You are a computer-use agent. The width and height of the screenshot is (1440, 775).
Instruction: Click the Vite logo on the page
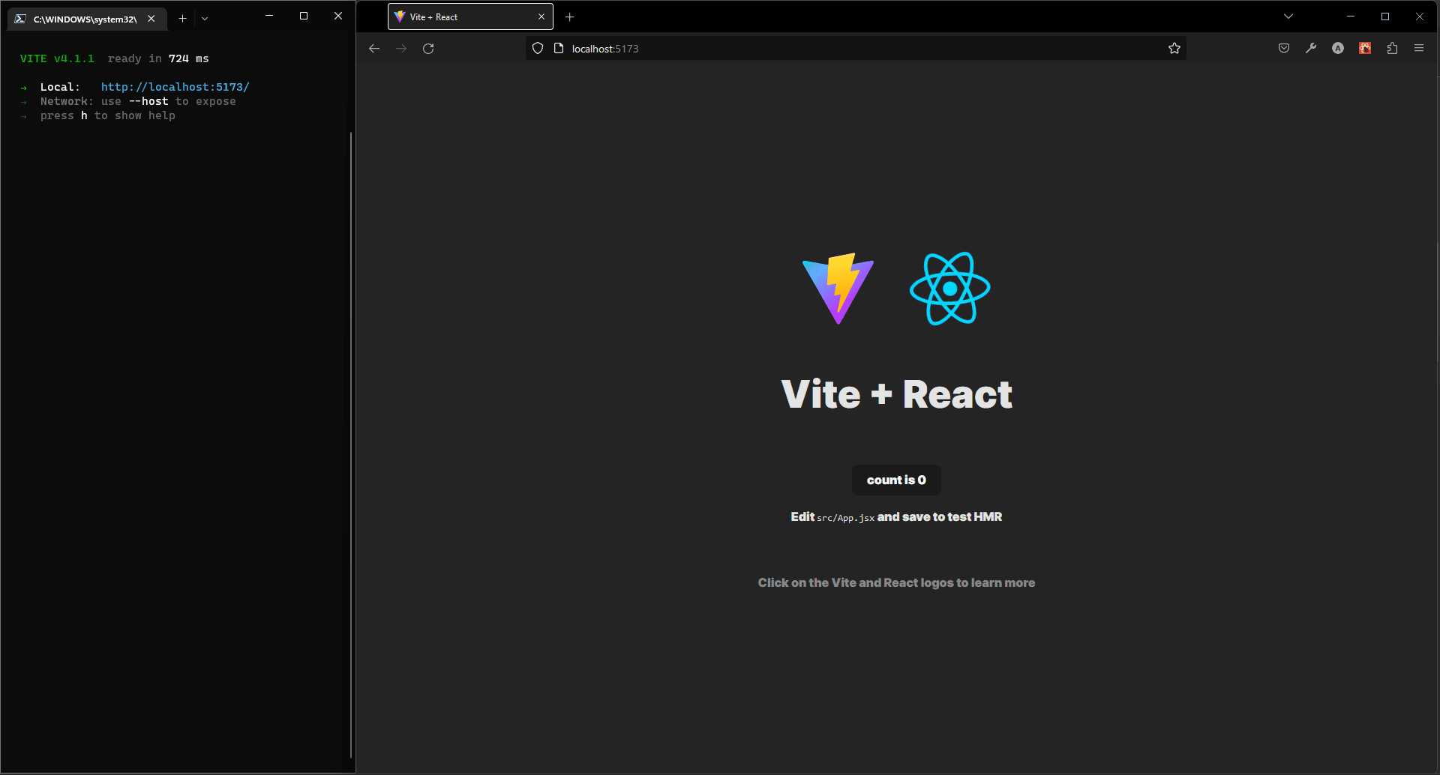point(838,289)
